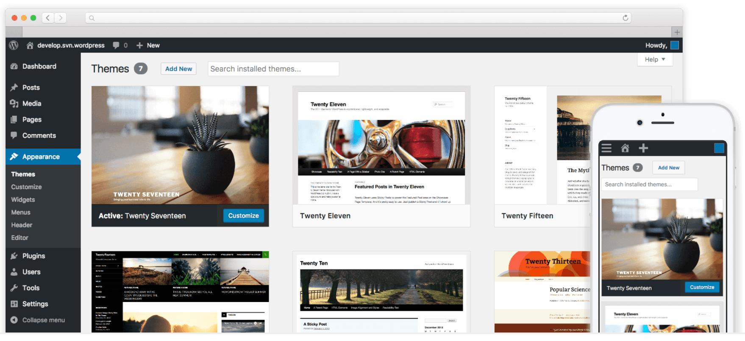
Task: Select the Twenty Eleven theme thumbnail
Action: pos(381,145)
